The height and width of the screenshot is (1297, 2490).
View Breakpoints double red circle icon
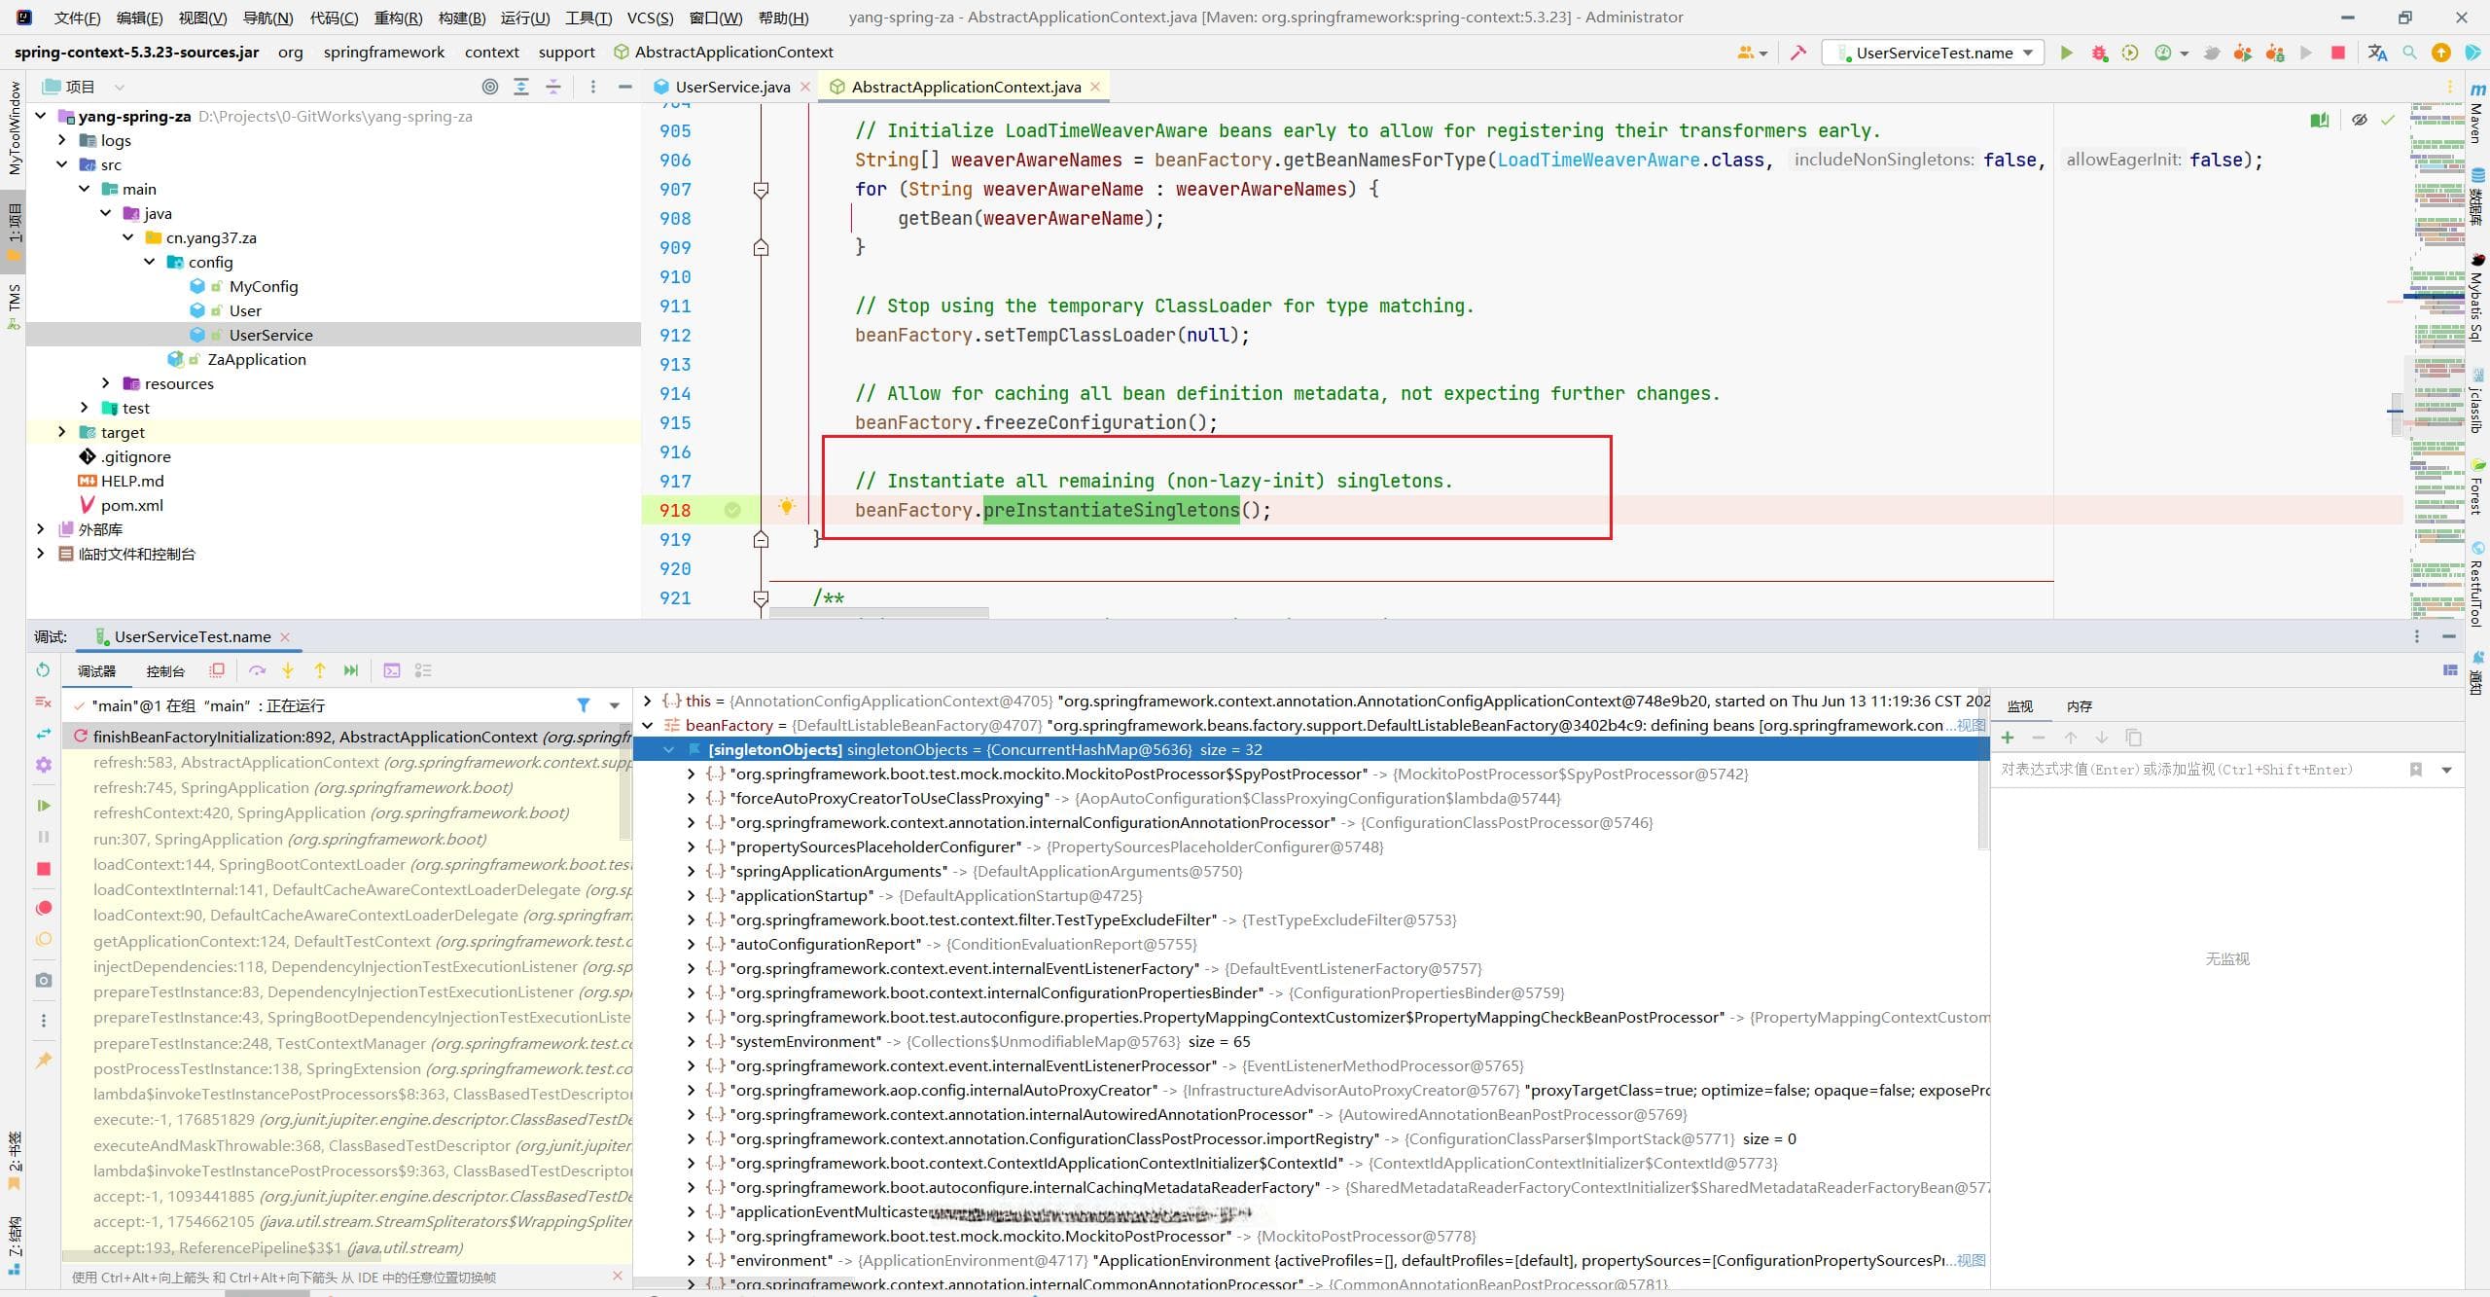coord(43,908)
